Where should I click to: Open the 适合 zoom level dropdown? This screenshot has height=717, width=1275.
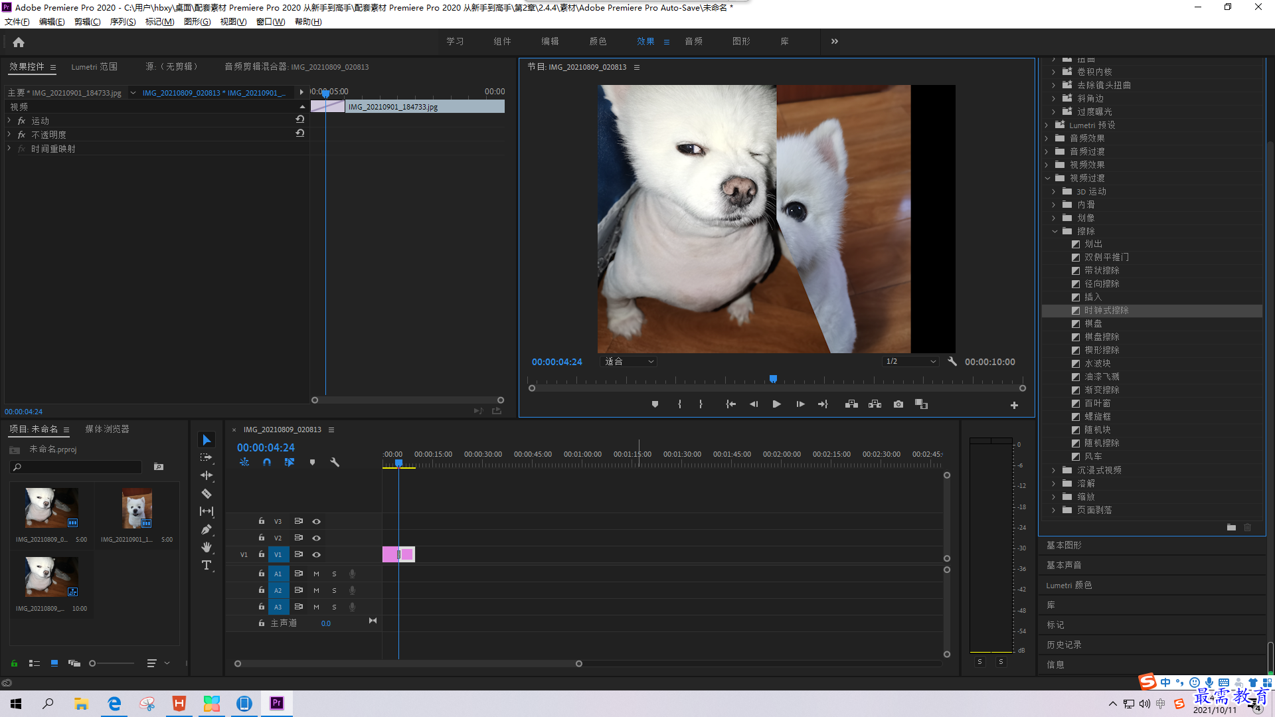tap(628, 362)
